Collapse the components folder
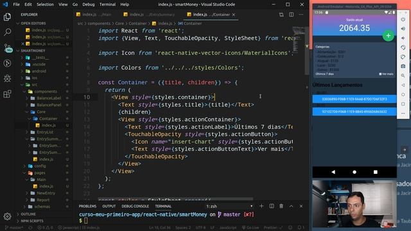Image resolution: width=411 pixels, height=231 pixels. [46, 91]
